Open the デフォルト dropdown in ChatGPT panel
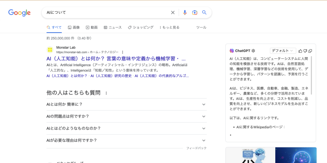 point(283,51)
